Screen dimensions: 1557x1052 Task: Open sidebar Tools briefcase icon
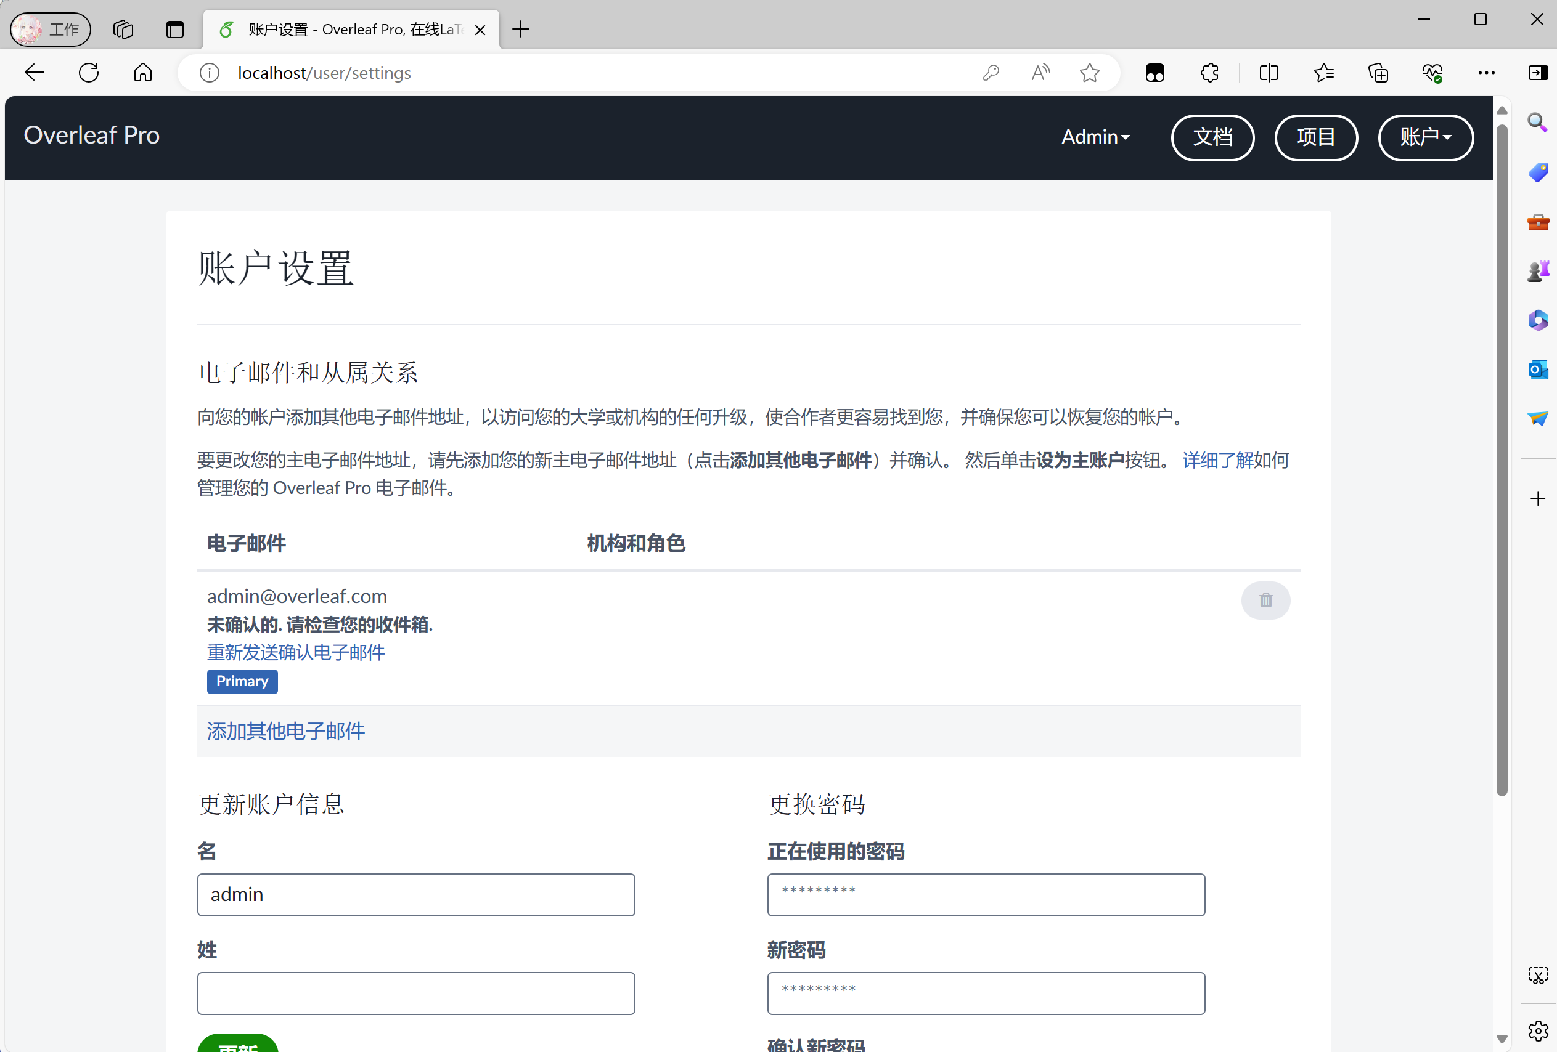click(x=1537, y=222)
